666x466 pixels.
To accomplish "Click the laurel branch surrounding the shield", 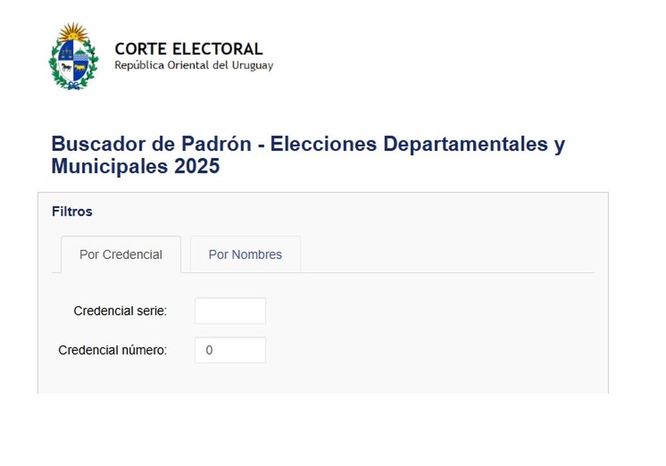I will pyautogui.click(x=53, y=60).
